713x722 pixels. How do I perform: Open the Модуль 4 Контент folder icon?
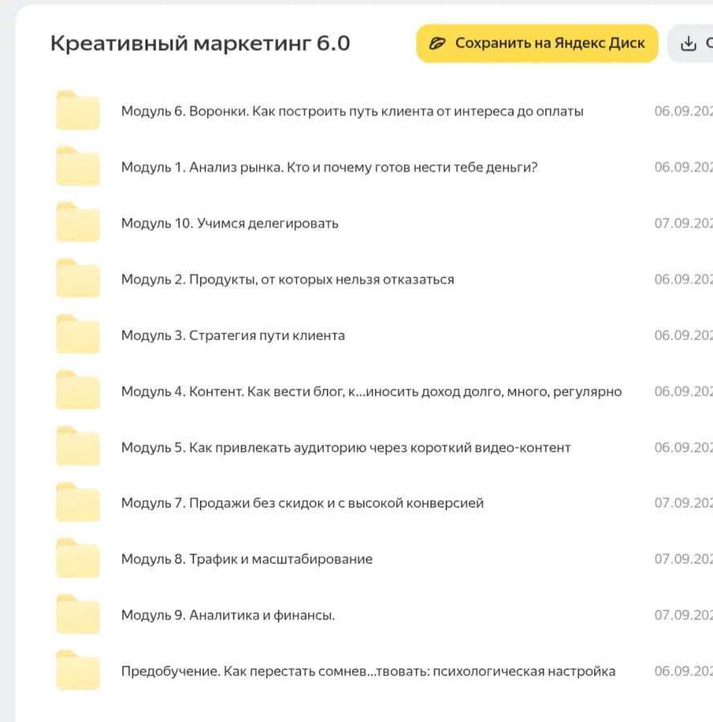pyautogui.click(x=78, y=391)
